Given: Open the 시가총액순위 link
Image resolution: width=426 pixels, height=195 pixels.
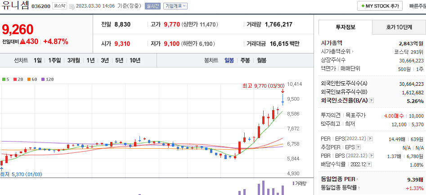Looking at the screenshot, I should tap(337, 51).
